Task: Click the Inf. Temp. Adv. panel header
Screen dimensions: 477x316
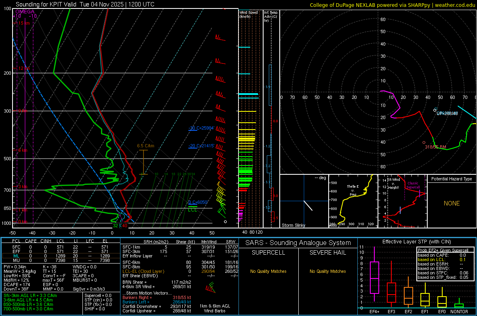Action: coord(271,17)
